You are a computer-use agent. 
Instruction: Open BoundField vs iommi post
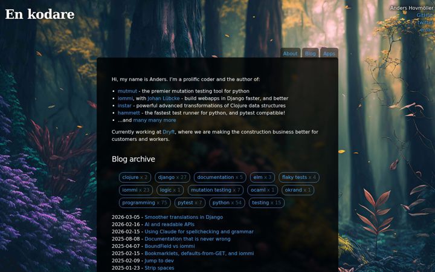[x=170, y=246]
